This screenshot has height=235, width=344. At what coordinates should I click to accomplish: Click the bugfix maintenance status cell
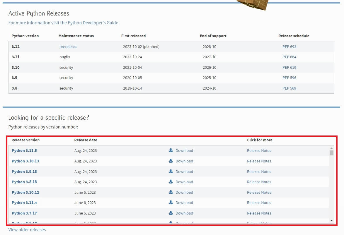[x=65, y=57]
